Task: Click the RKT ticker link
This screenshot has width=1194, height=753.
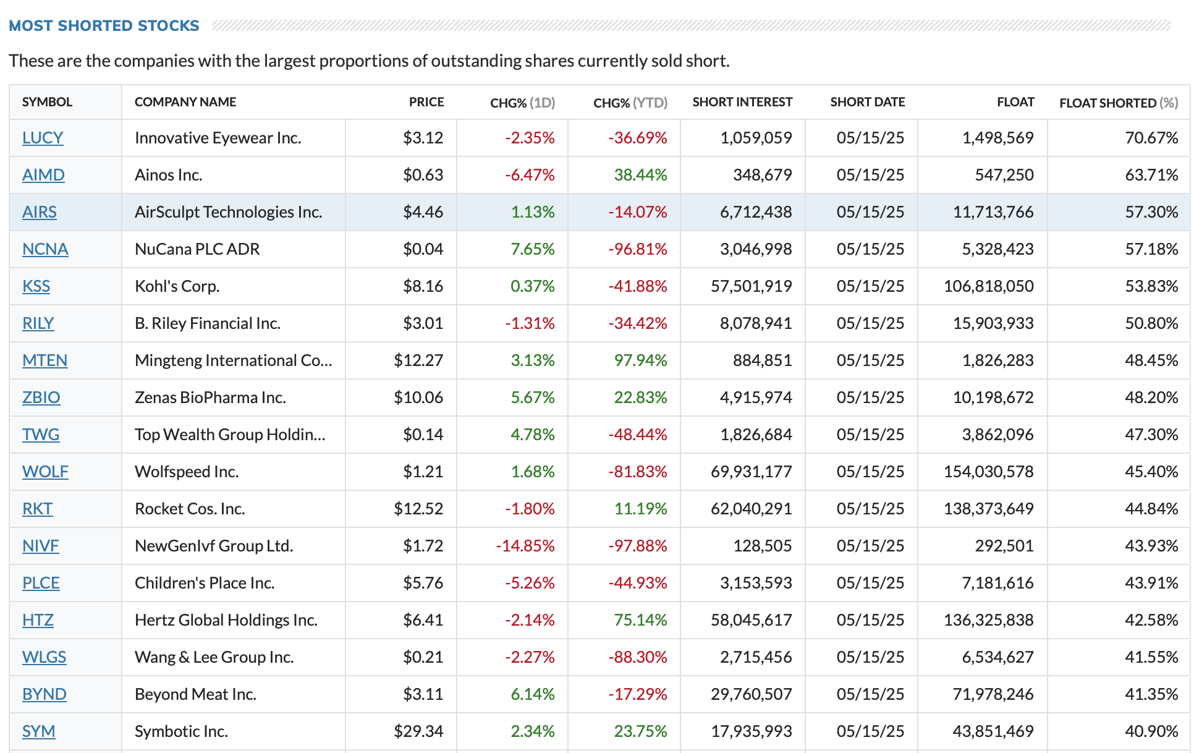Action: (x=37, y=509)
